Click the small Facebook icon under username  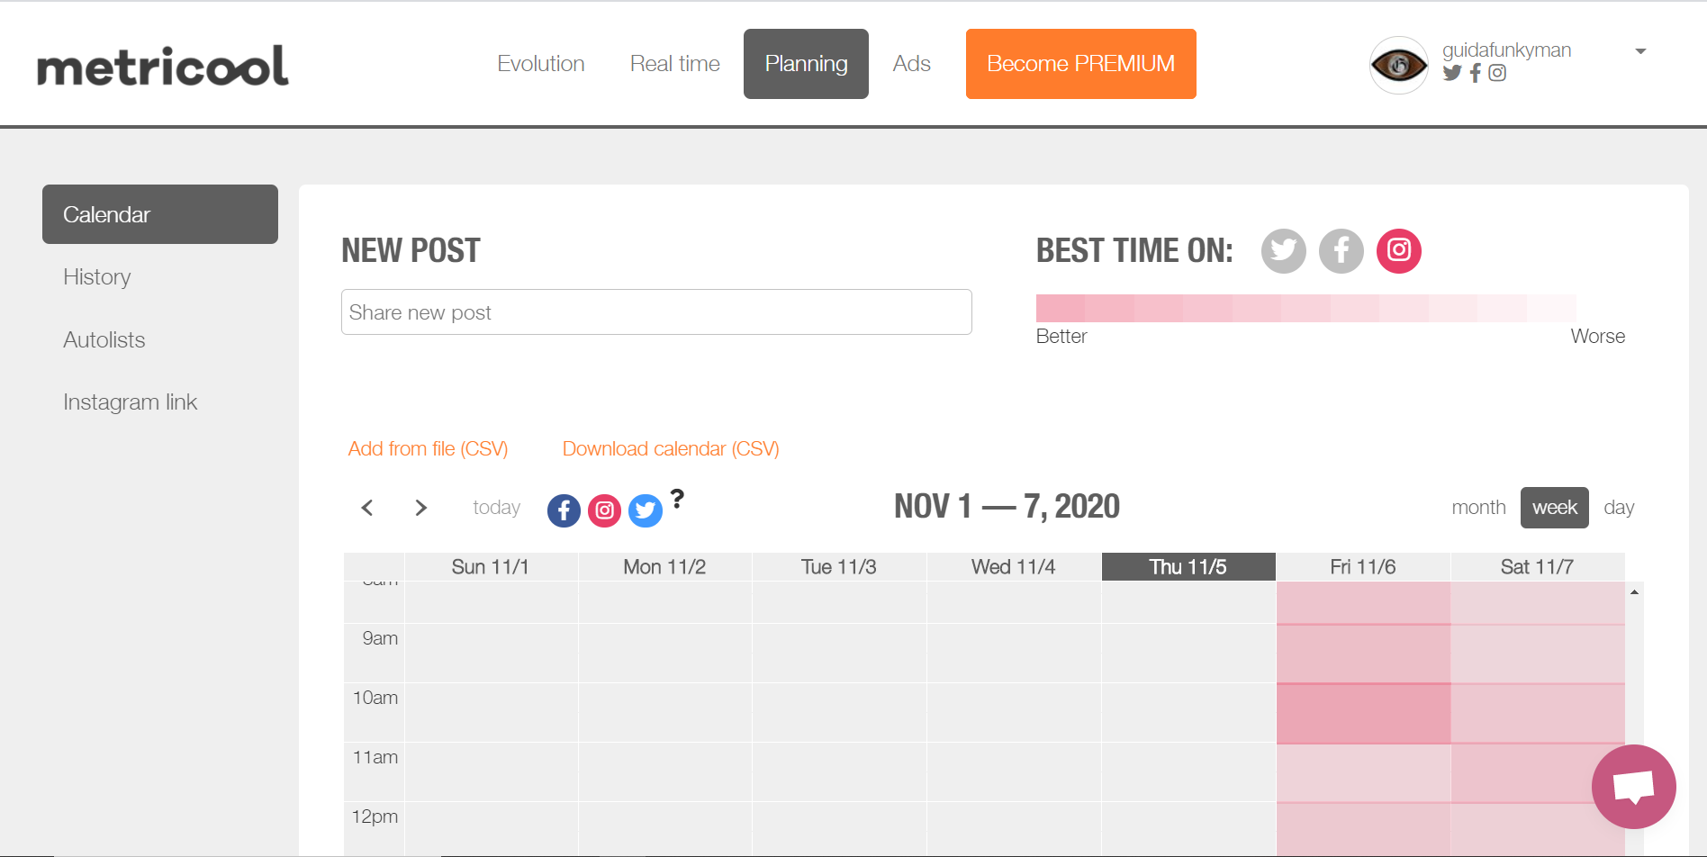click(x=1475, y=73)
